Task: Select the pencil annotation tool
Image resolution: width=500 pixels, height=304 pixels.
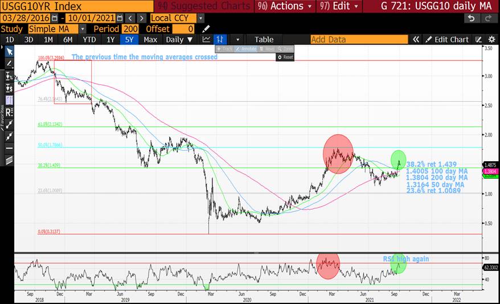Action: tap(9, 64)
